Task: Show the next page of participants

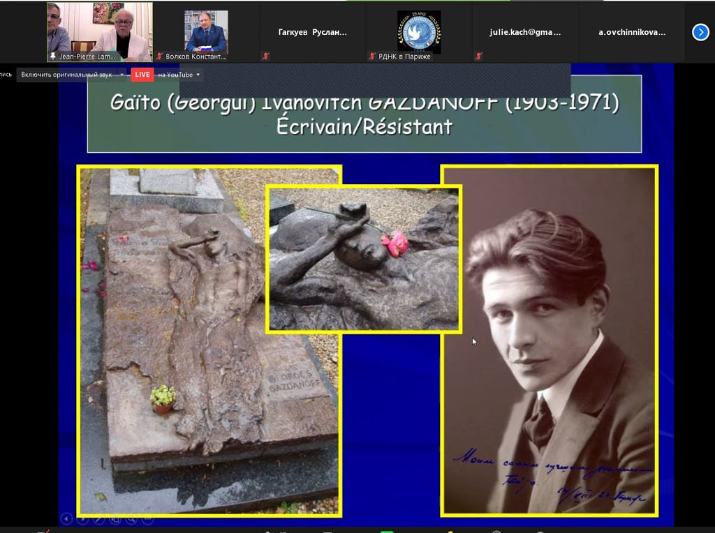Action: coord(700,32)
